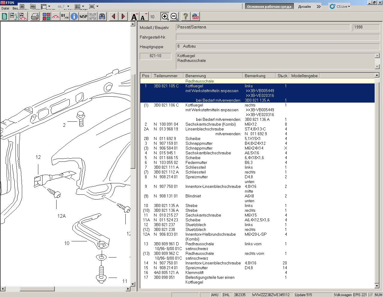
Task: Switch to Основная рабочая среда workspace
Action: tap(269, 6)
